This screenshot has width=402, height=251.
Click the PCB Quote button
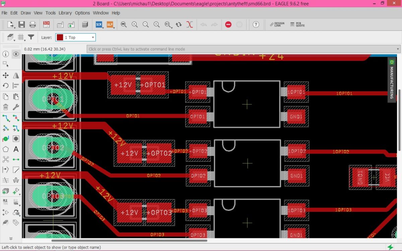point(297,24)
